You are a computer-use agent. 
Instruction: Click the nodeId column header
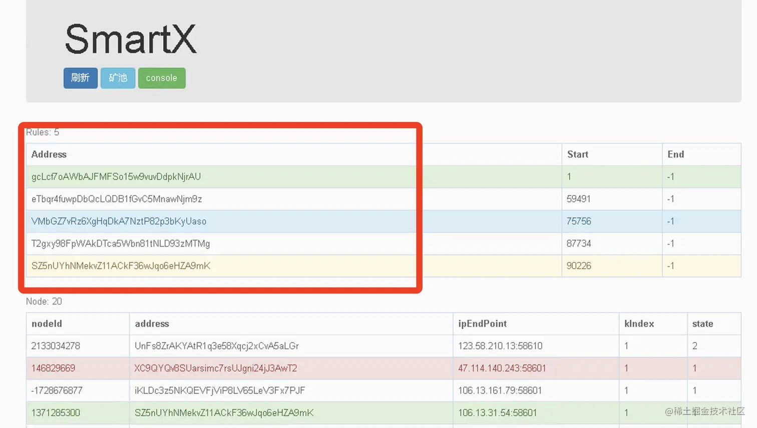click(x=47, y=323)
